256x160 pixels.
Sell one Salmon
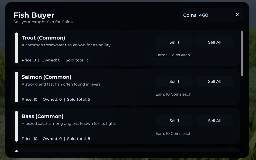174,81
